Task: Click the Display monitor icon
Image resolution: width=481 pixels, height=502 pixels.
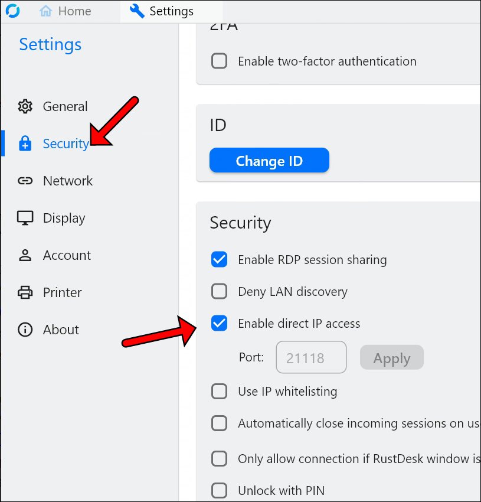Action: [25, 218]
